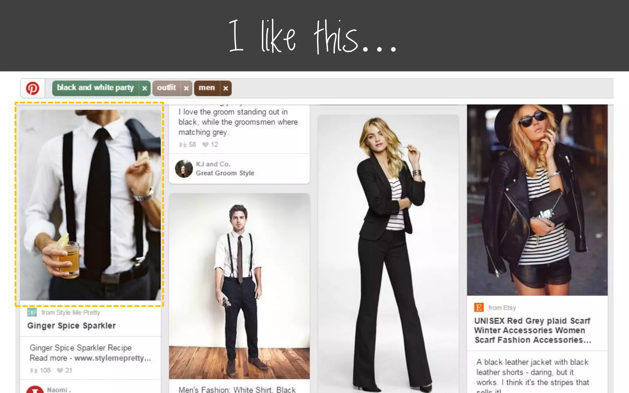Click the Etsy source icon
Screen dimensions: 629x393
pyautogui.click(x=479, y=307)
